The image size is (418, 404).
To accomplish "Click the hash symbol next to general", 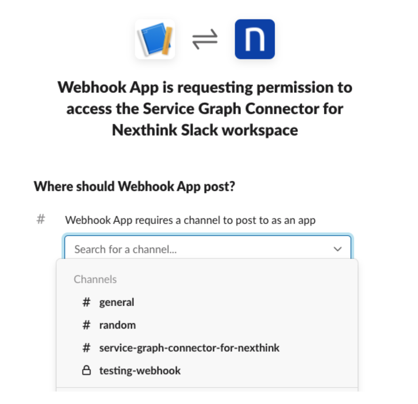I will click(86, 302).
